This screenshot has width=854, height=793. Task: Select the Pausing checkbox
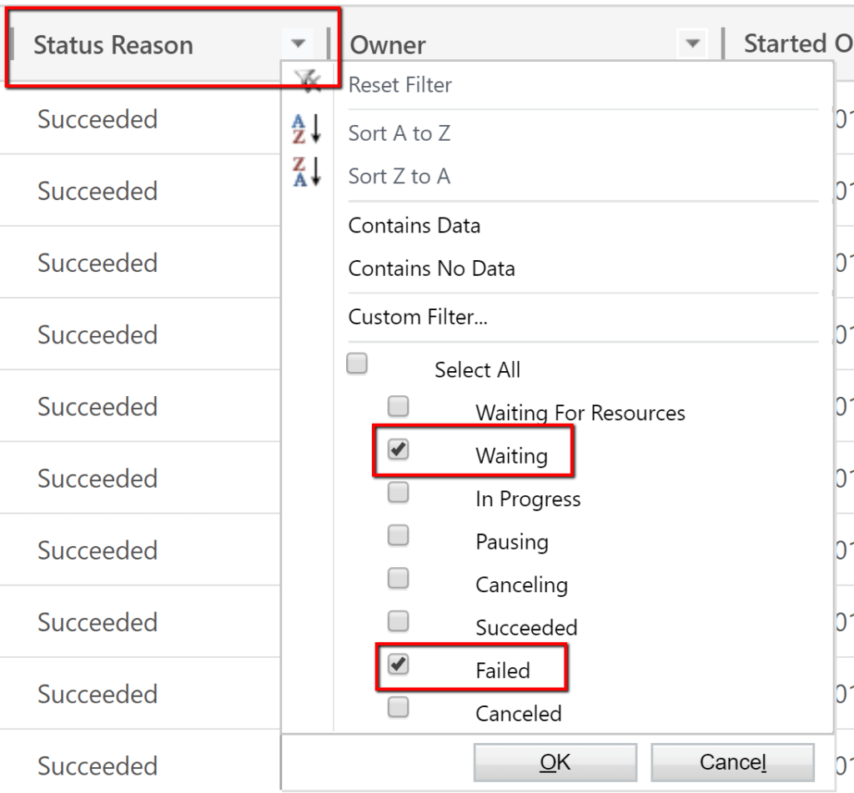tap(399, 535)
